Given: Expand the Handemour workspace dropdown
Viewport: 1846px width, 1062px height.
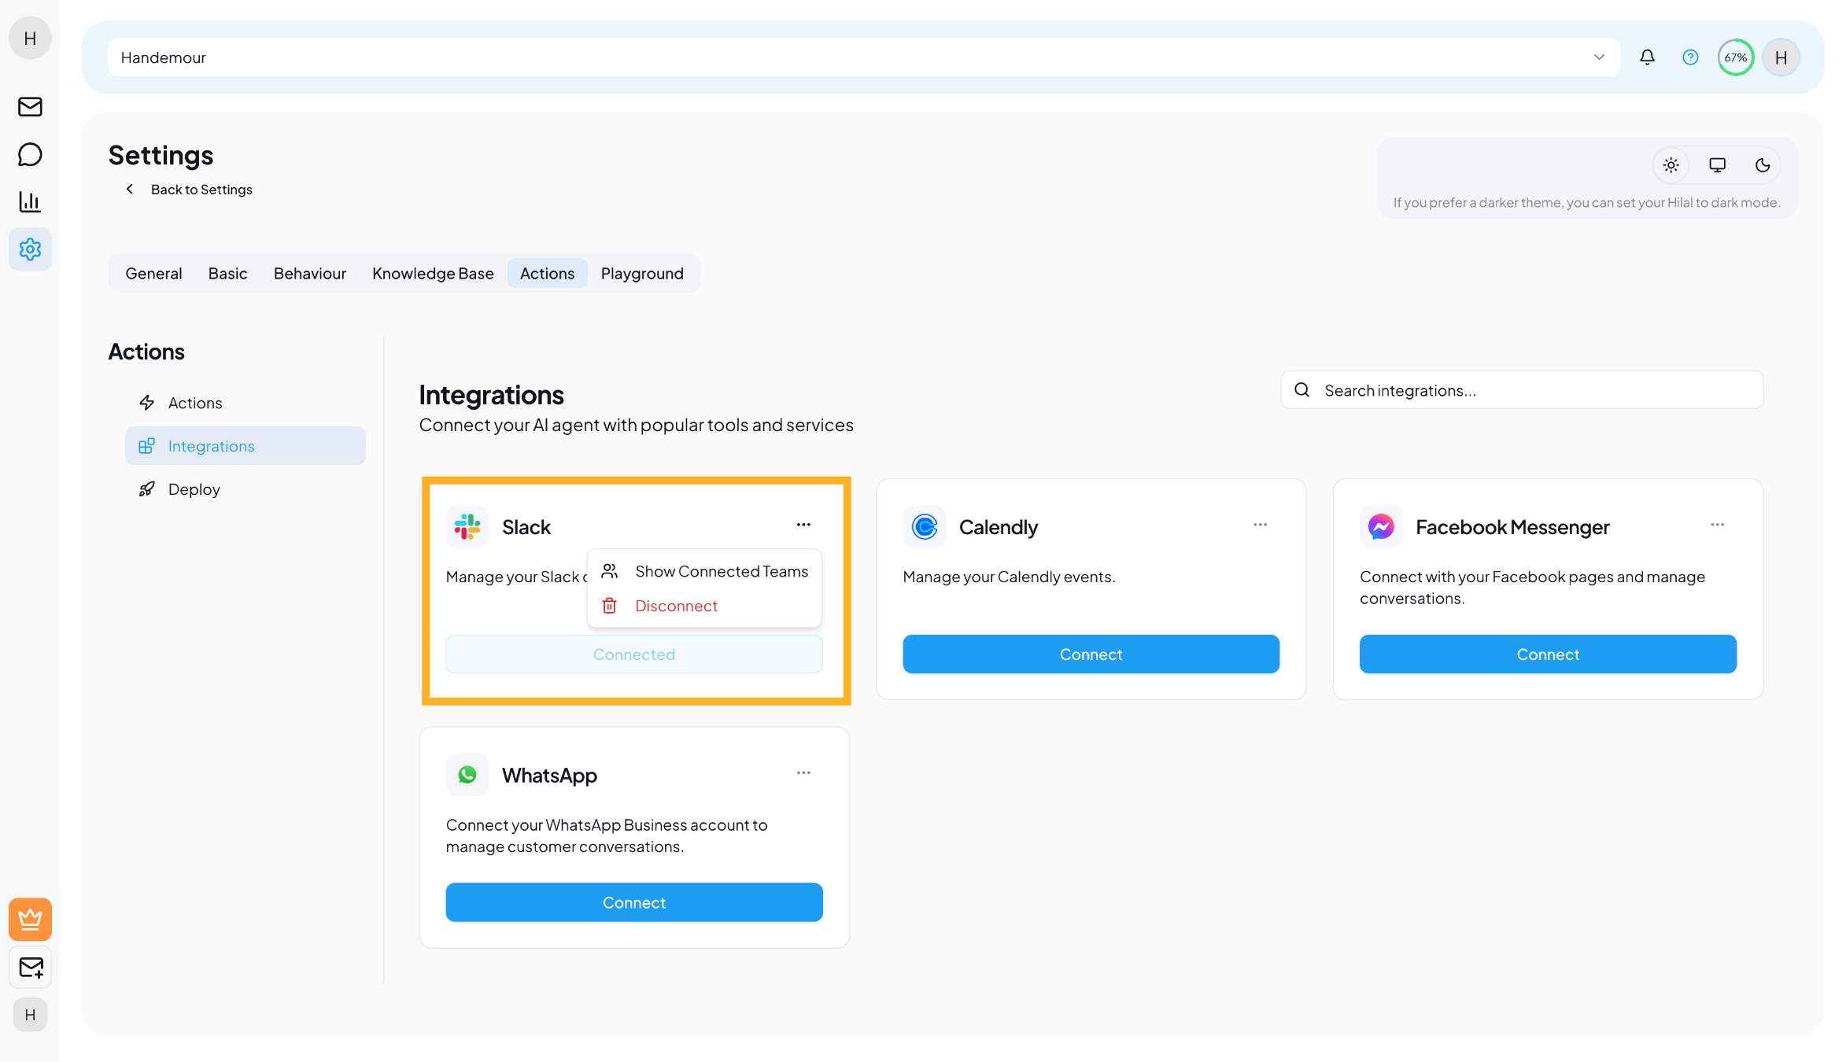Looking at the screenshot, I should pos(1598,57).
